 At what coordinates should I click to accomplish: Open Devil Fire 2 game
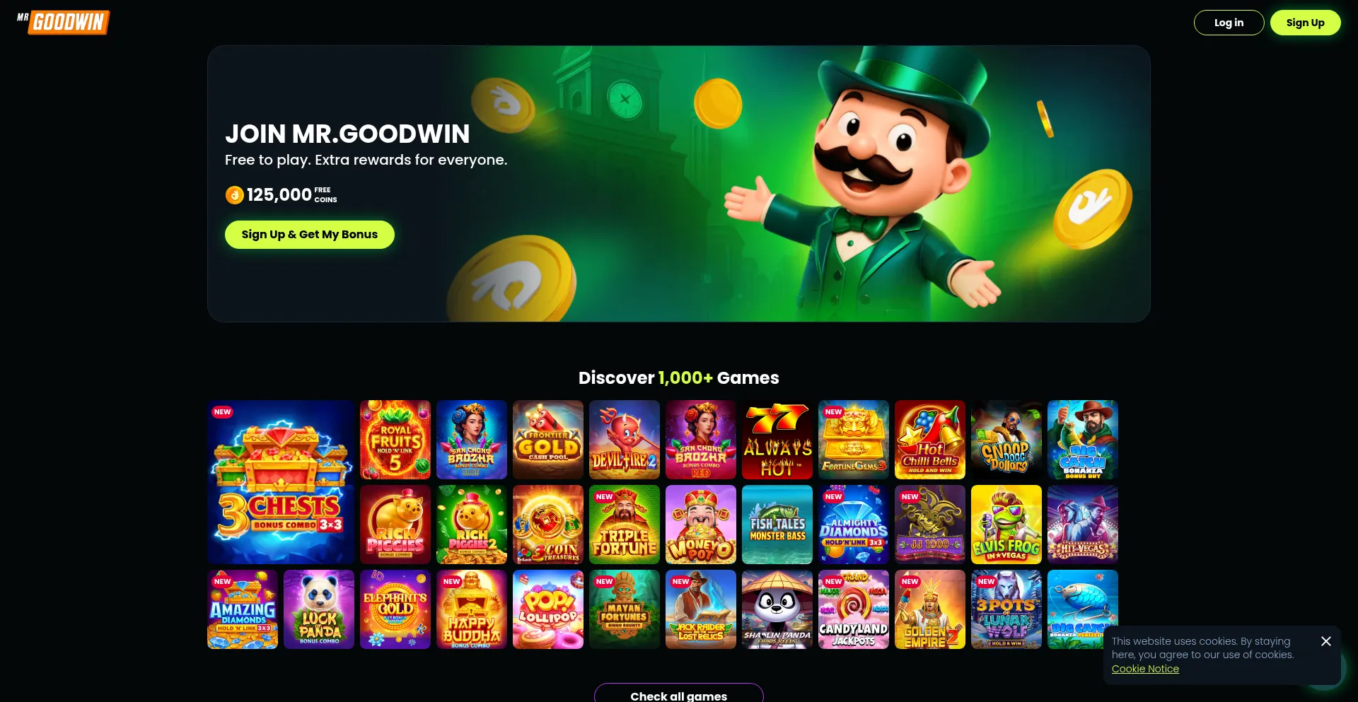tap(625, 440)
